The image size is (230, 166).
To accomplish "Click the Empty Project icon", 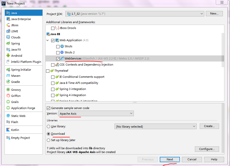I will (8, 138).
